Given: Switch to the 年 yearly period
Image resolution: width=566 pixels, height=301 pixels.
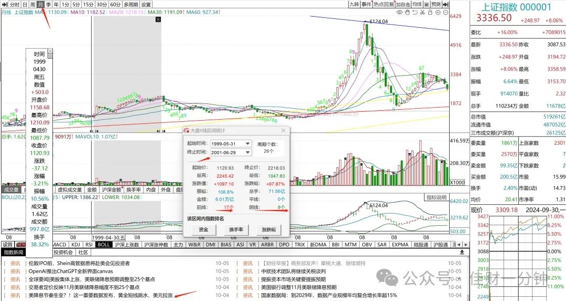Looking at the screenshot, I should tap(56, 5).
